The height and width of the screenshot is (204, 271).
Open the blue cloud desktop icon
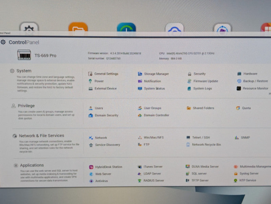pyautogui.click(x=174, y=27)
